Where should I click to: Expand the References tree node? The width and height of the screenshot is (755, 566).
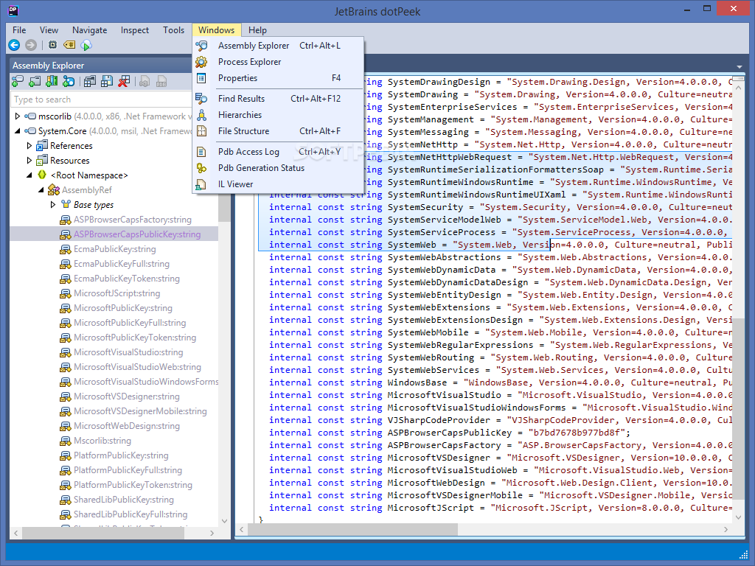(29, 145)
